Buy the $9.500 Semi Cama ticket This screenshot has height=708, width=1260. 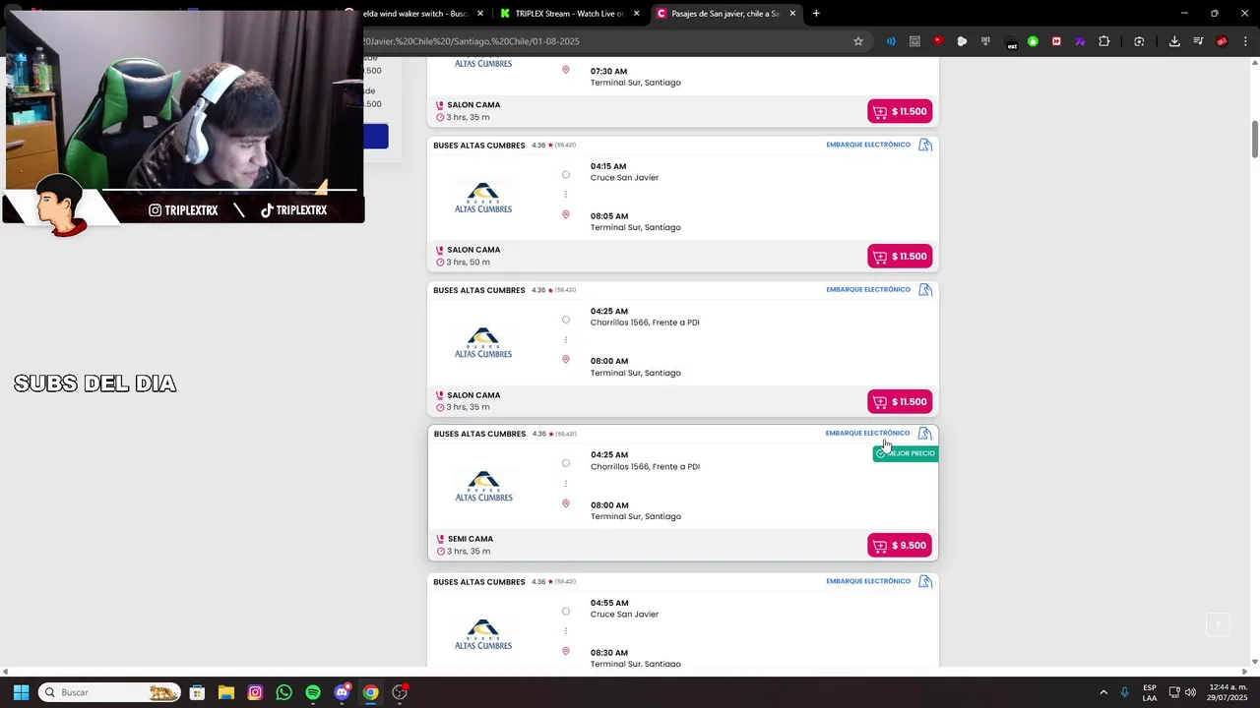click(900, 546)
